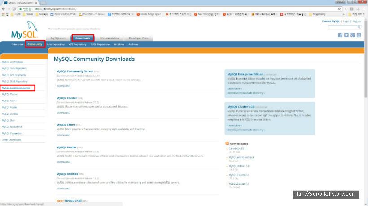Screen dimensions: 368x206
Task: Open the Developer Zone tab
Action: [x=139, y=38]
